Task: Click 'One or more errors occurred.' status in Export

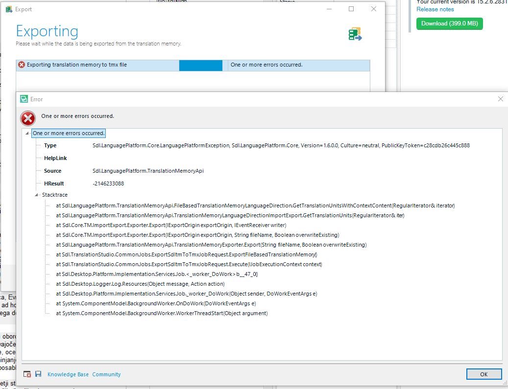Action: 266,65
